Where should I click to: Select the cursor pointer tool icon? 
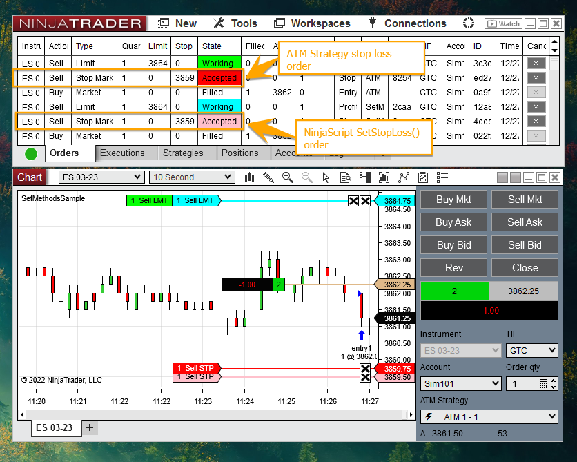(326, 177)
